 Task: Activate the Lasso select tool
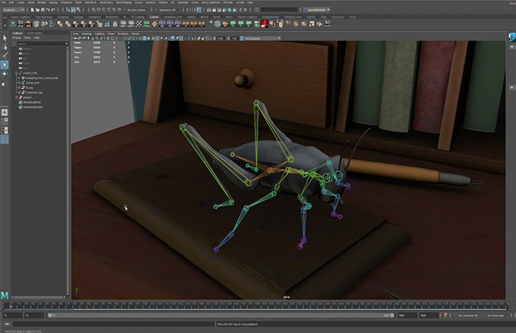tap(4, 47)
